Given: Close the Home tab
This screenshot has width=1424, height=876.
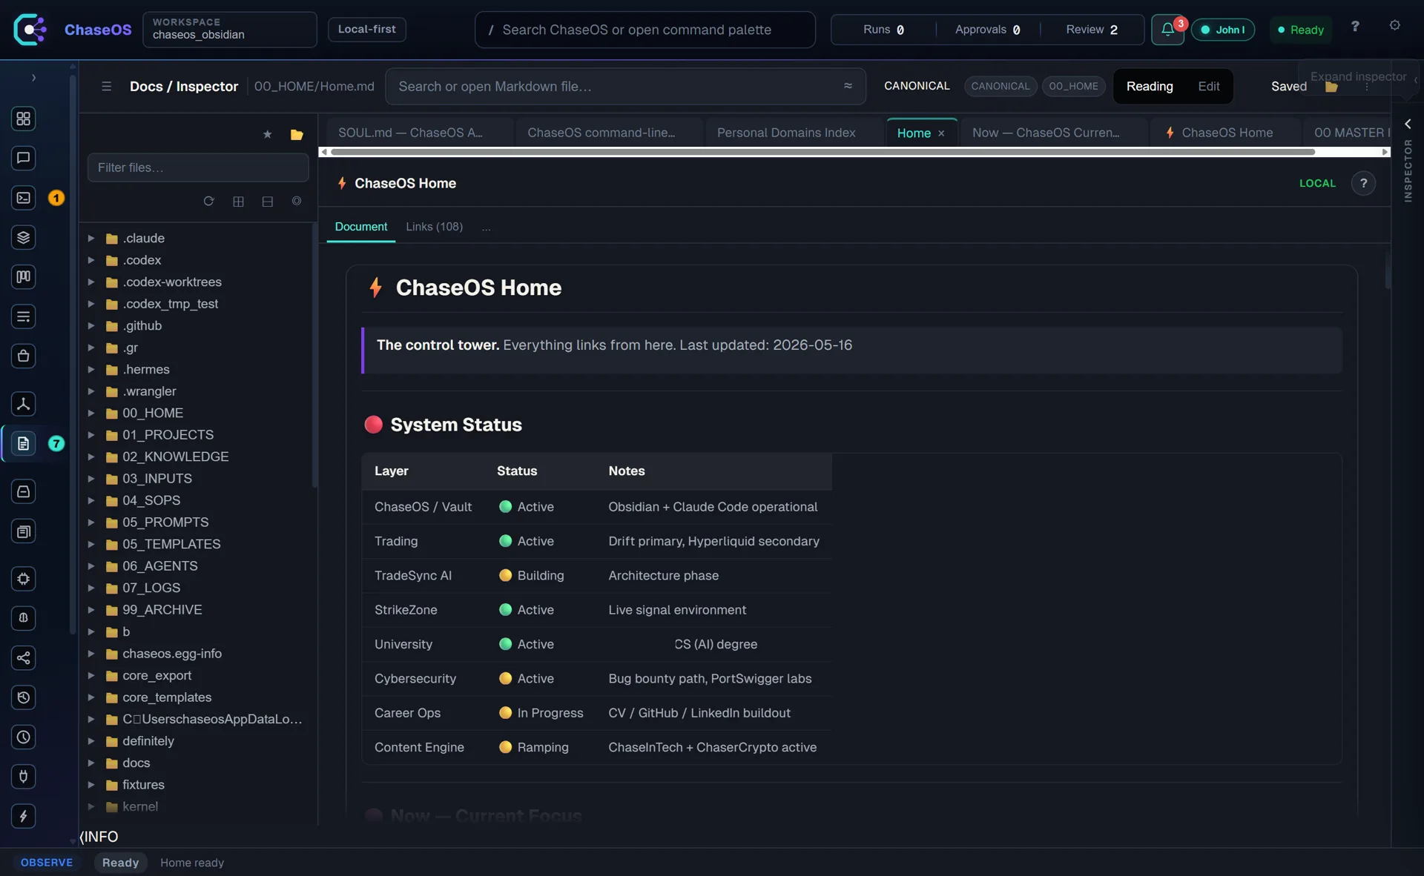Looking at the screenshot, I should [941, 133].
